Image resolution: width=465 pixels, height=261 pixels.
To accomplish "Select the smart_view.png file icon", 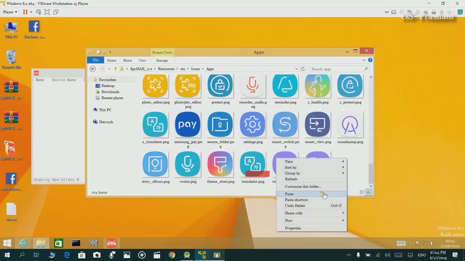I will 318,124.
